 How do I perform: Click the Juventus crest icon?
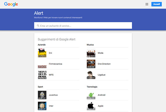pos(42,95)
